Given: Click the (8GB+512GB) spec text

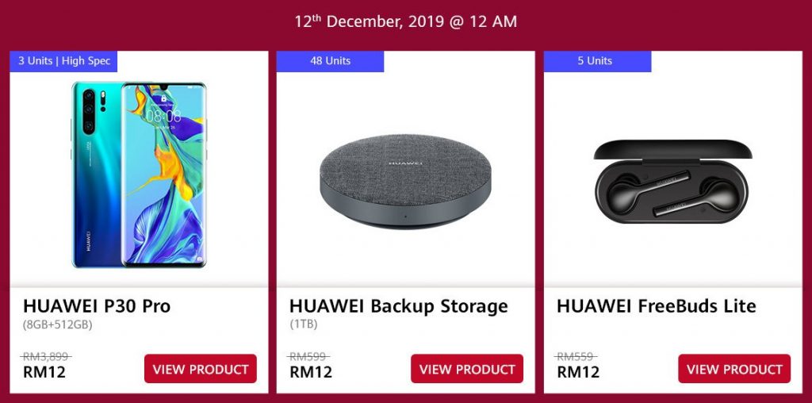Looking at the screenshot, I should [57, 325].
